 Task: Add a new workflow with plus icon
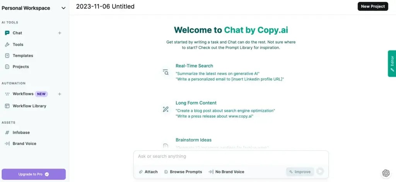click(x=60, y=94)
